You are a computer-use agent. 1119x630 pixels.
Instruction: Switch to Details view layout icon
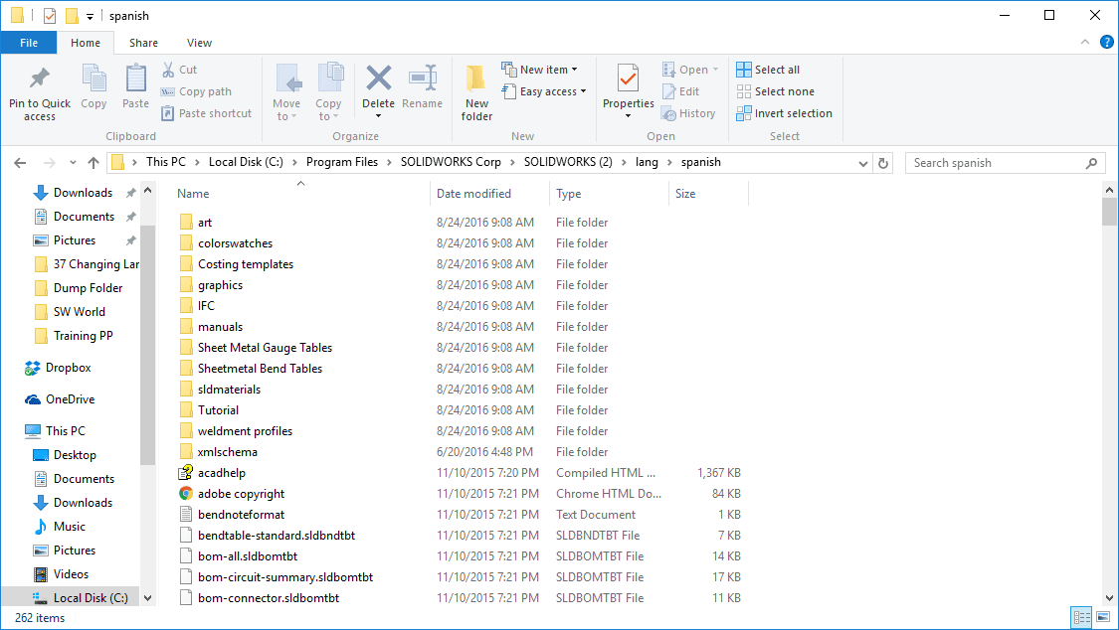point(1082,616)
